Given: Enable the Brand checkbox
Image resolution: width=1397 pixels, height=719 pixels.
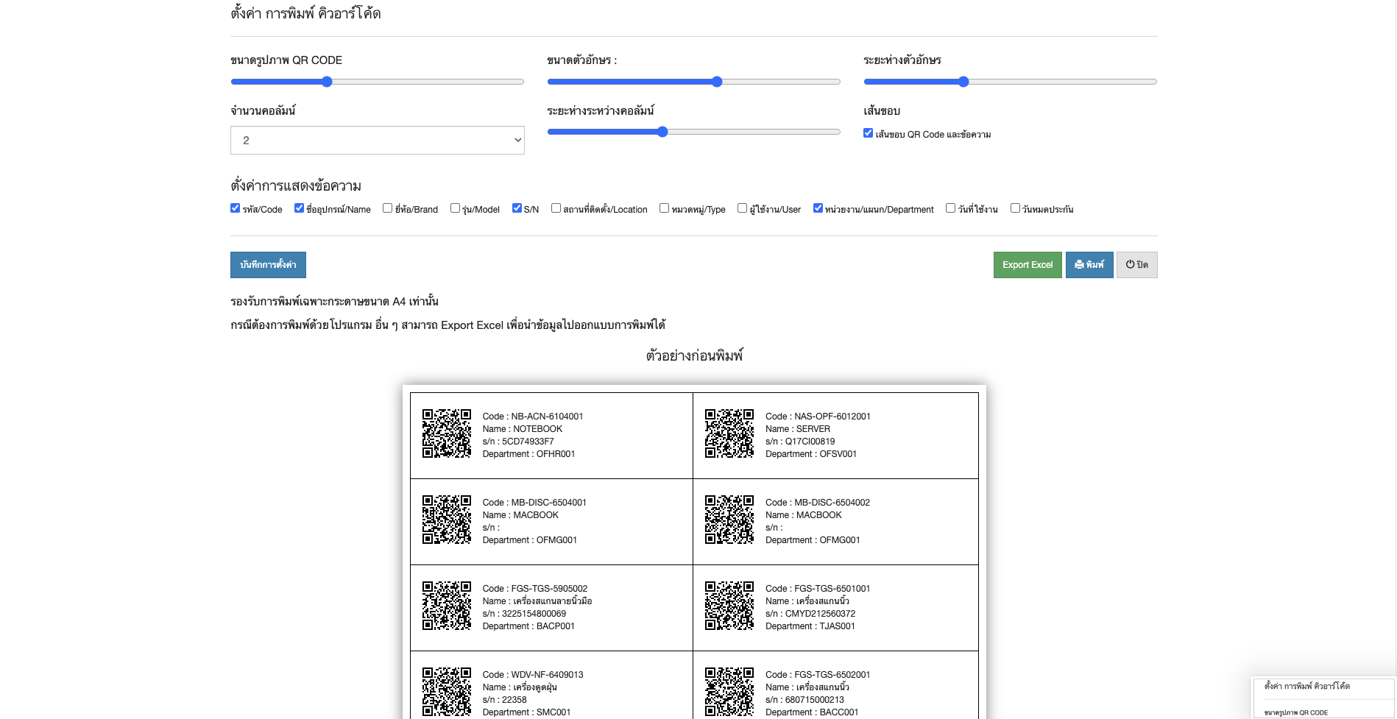Looking at the screenshot, I should (387, 208).
